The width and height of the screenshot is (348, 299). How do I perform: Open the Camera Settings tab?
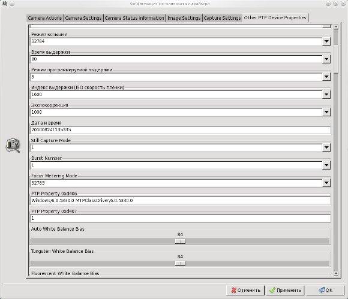coord(83,18)
